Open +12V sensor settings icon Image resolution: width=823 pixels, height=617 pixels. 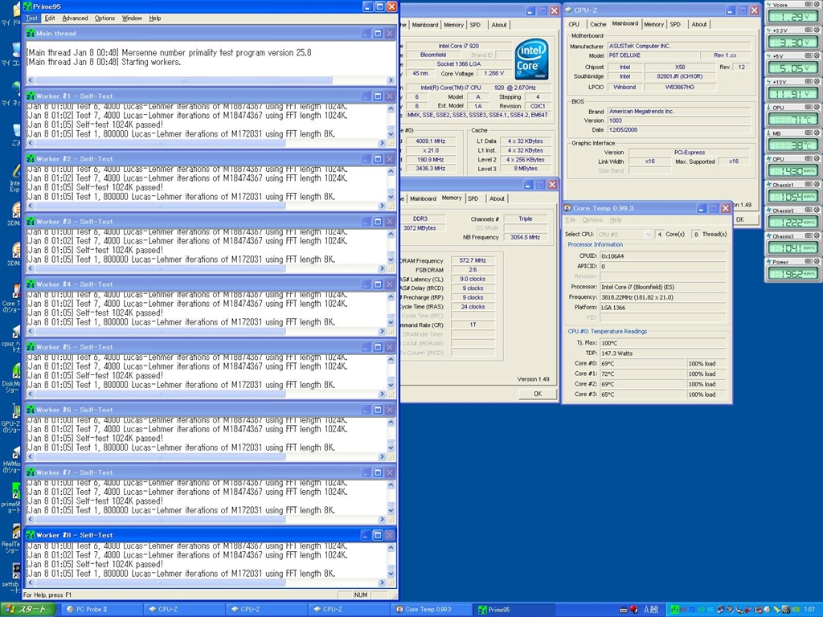[x=809, y=81]
